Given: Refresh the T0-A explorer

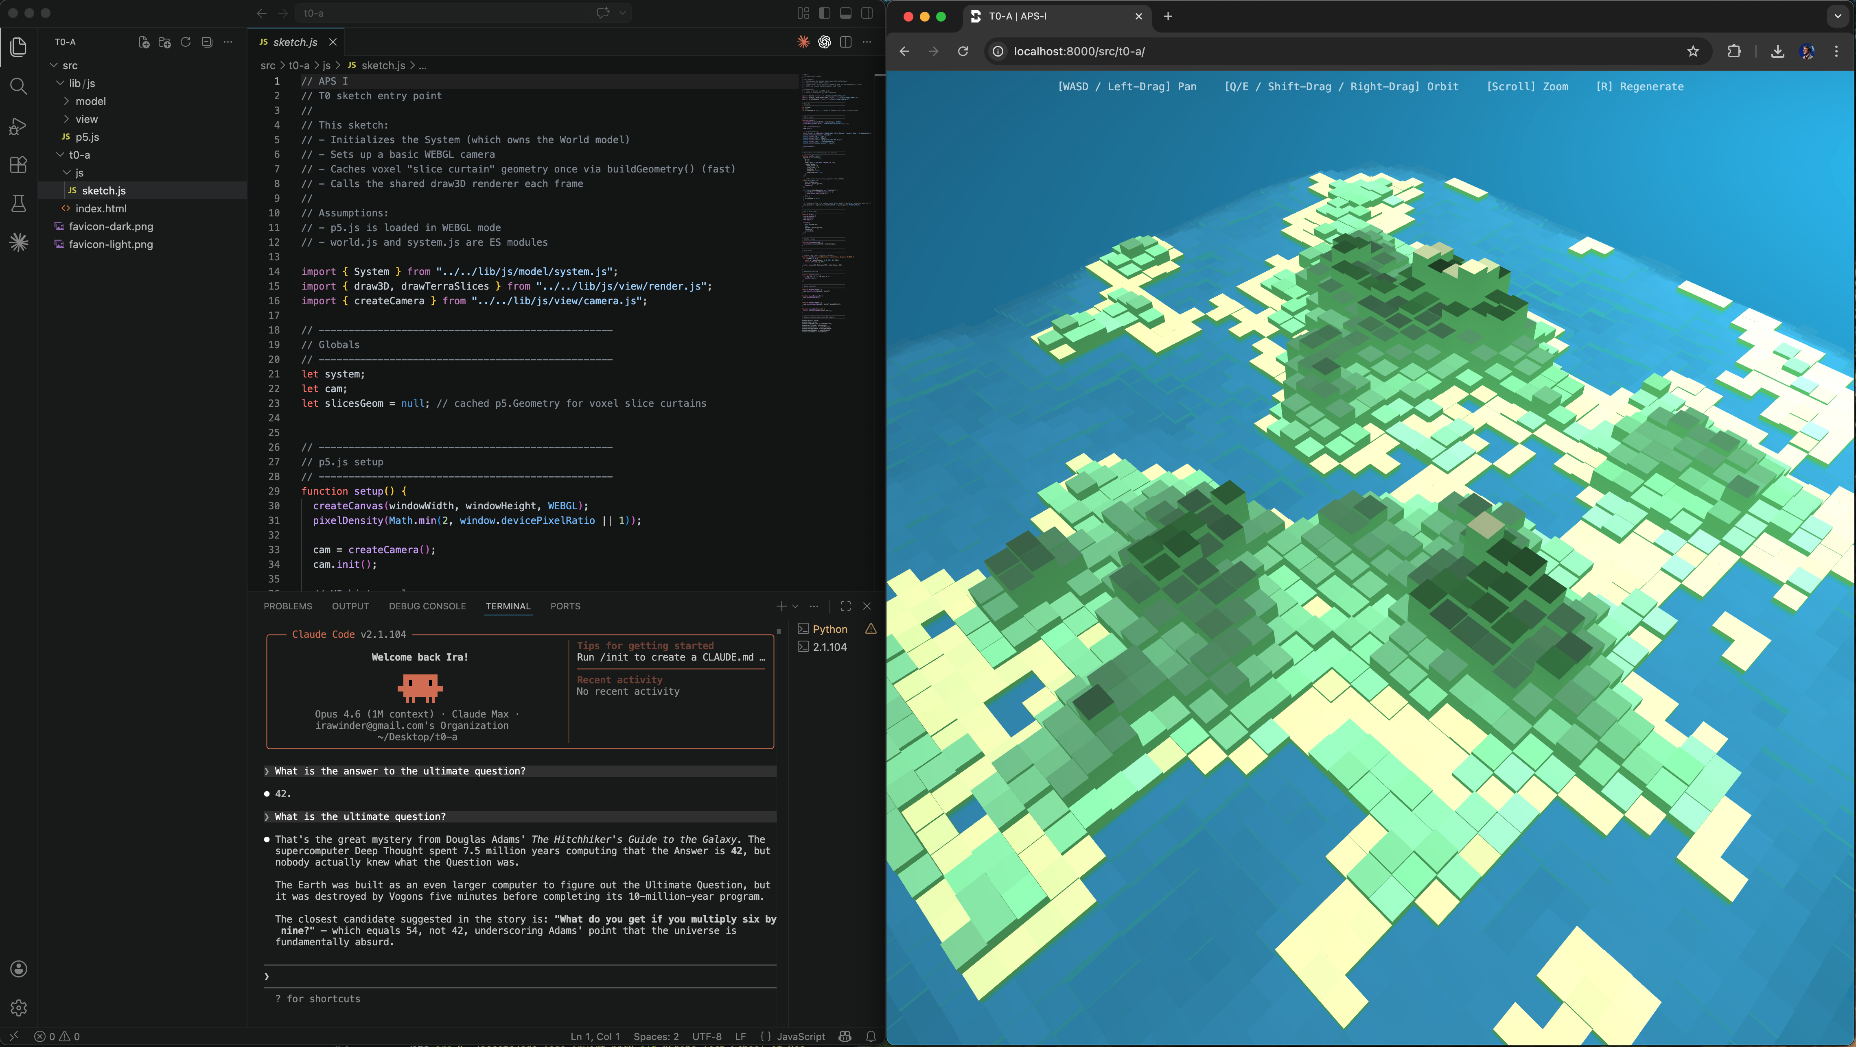Looking at the screenshot, I should pyautogui.click(x=186, y=42).
